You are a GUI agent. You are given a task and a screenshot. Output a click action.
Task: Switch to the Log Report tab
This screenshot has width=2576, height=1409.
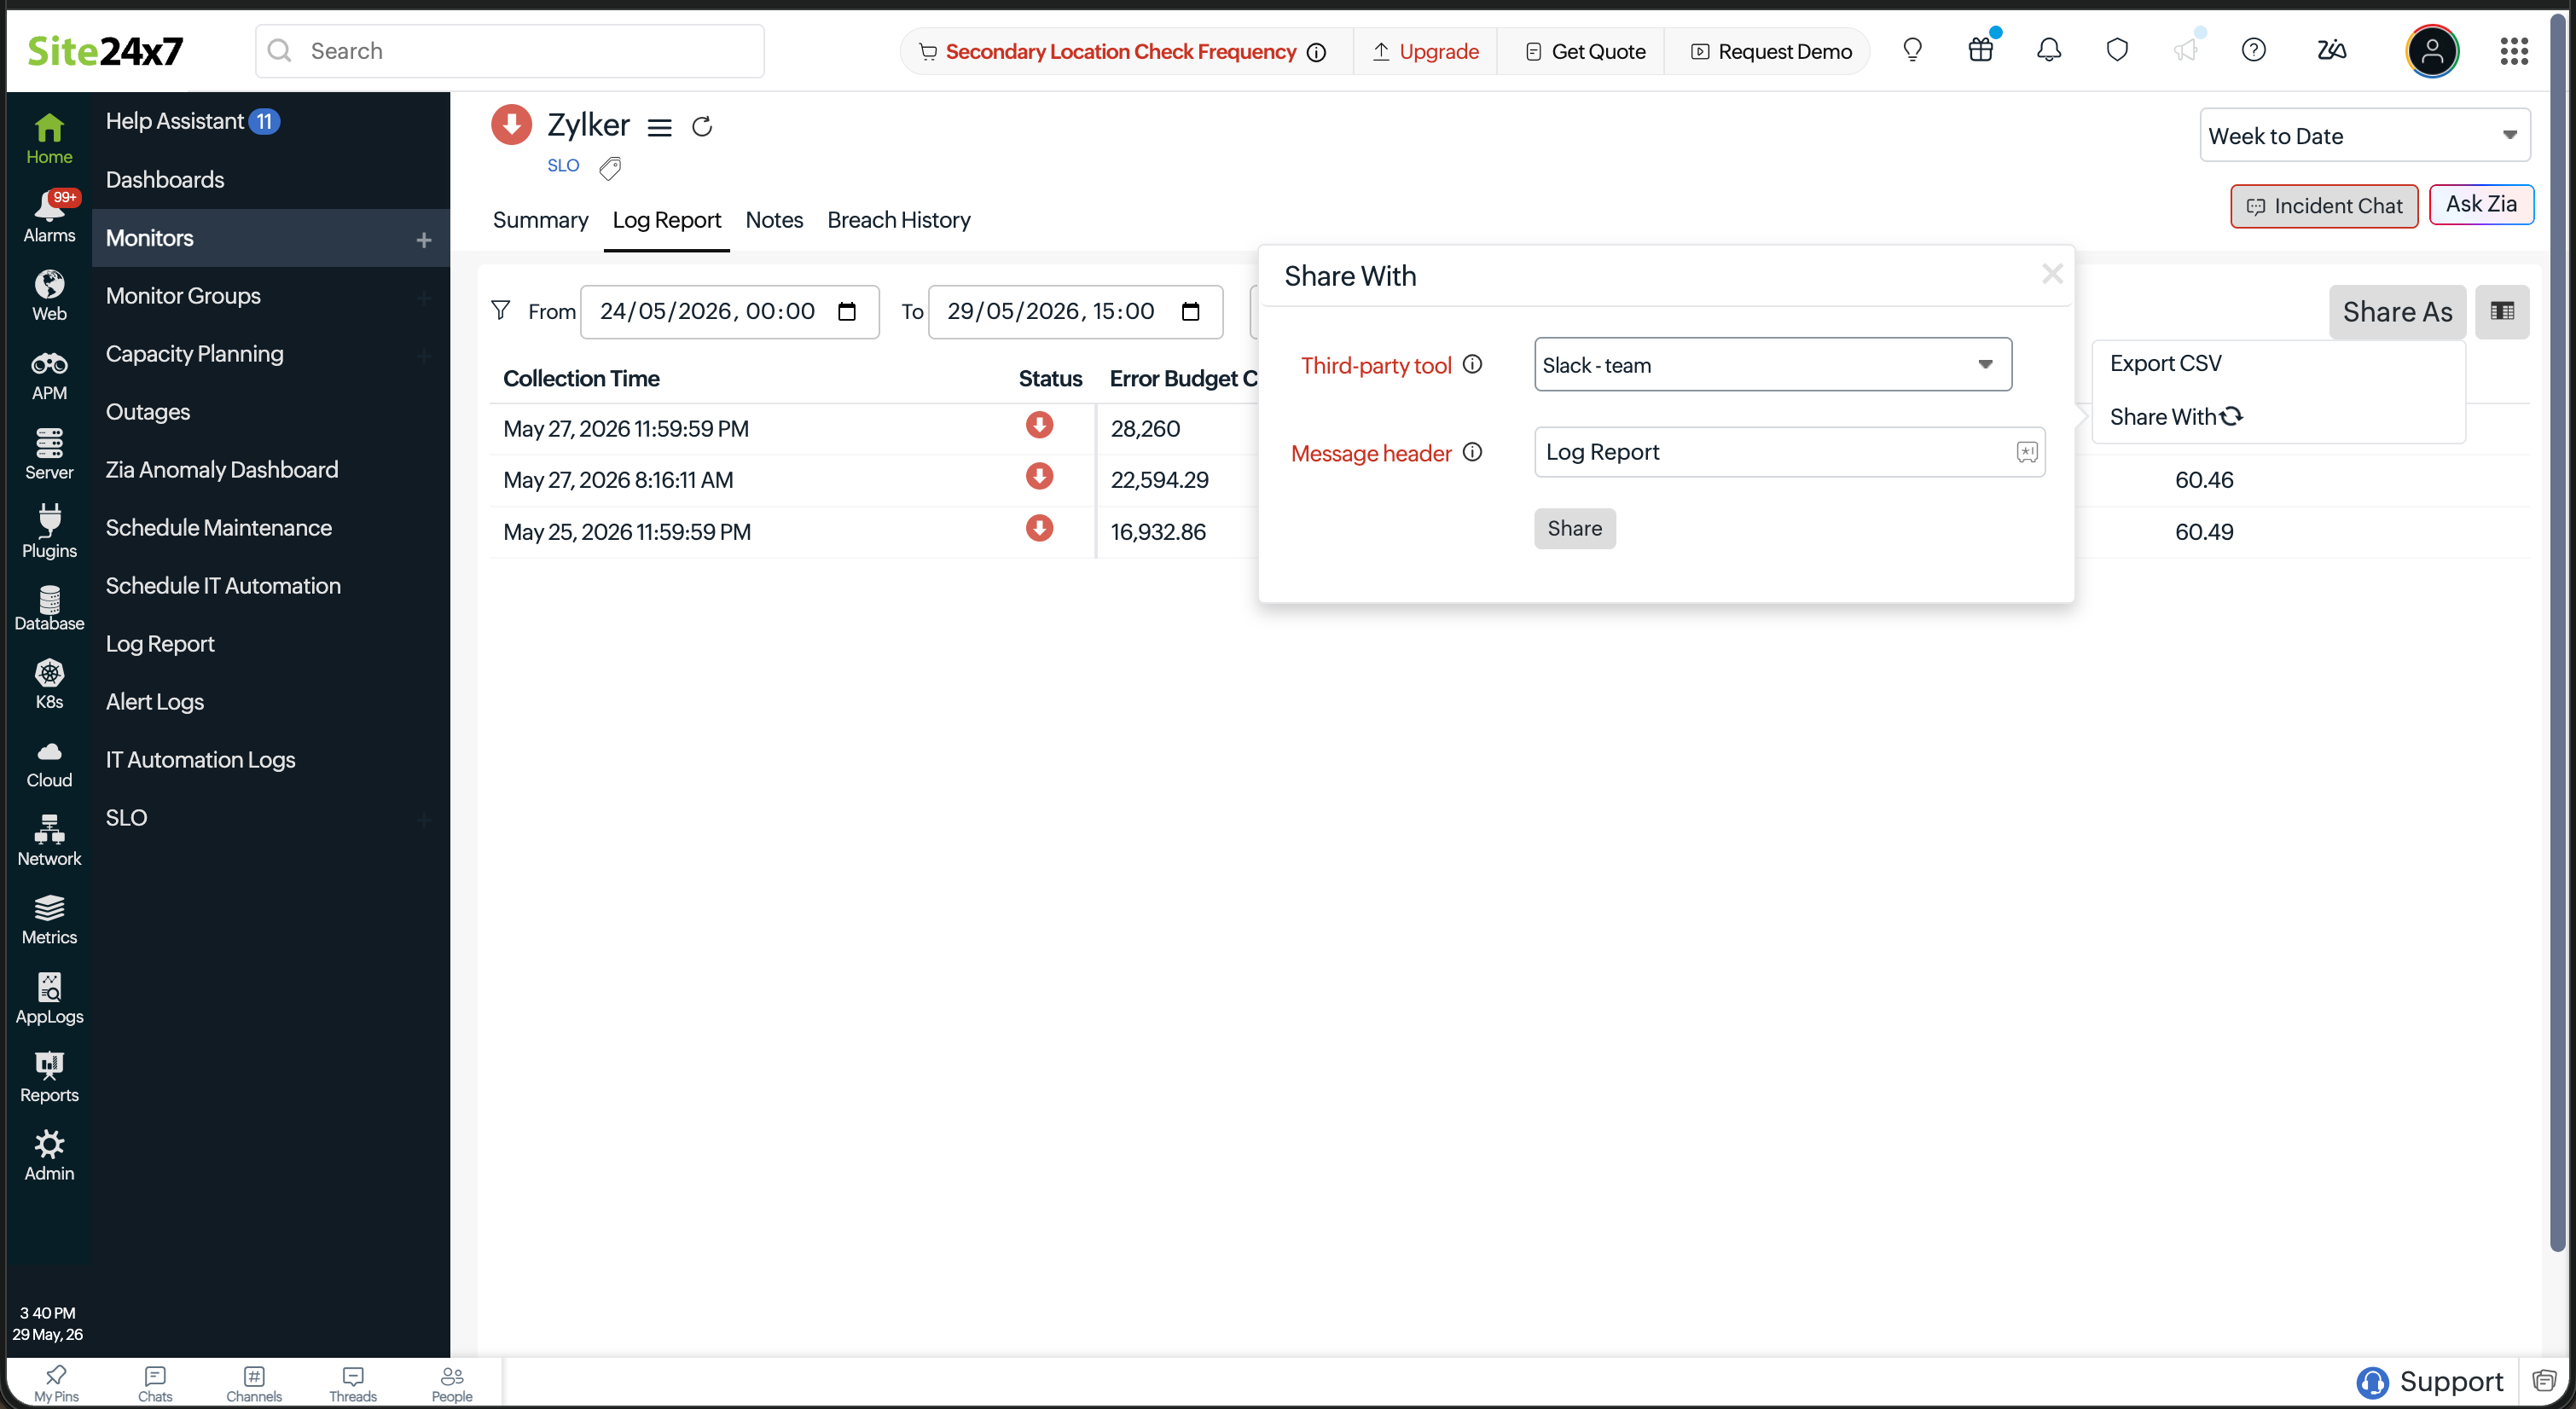(x=667, y=220)
